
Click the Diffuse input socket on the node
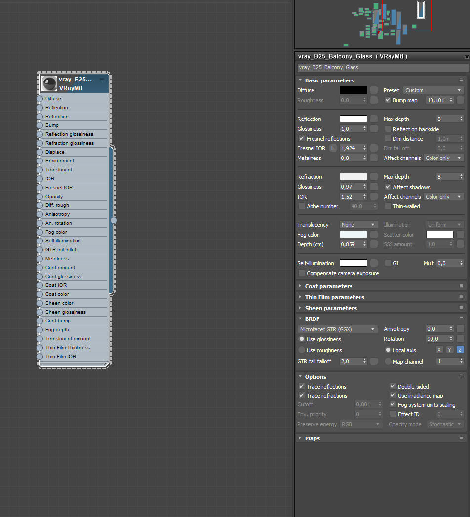(39, 99)
